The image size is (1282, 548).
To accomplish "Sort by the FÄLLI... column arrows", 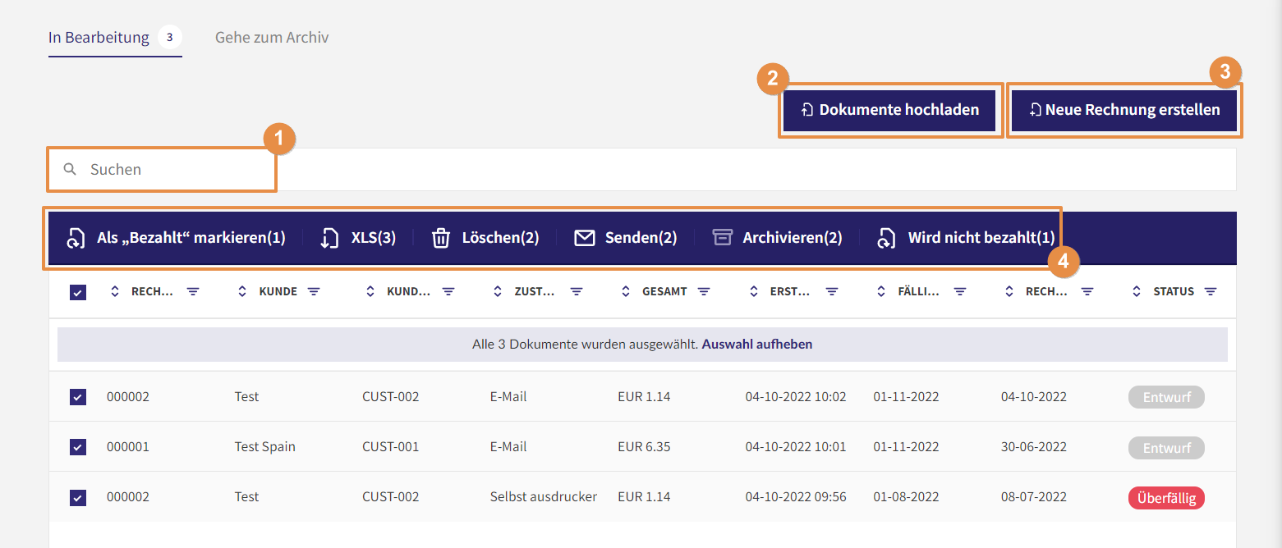I will pos(881,291).
